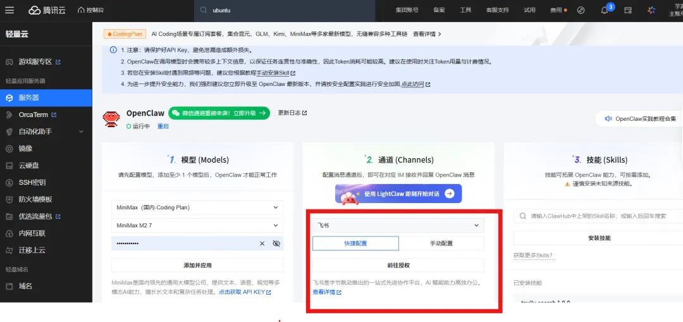
Task: Select the 快捷配置 tab
Action: tap(355, 243)
